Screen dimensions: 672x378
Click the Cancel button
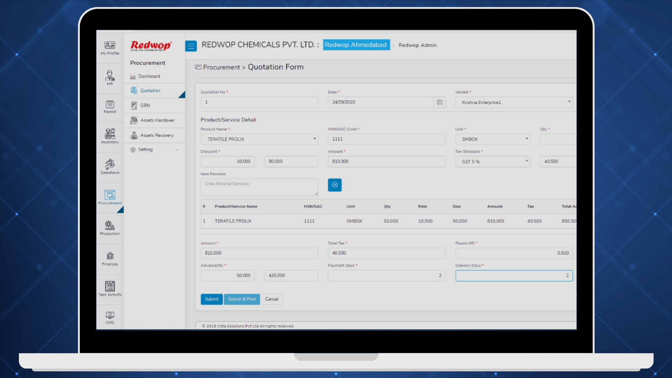(272, 299)
